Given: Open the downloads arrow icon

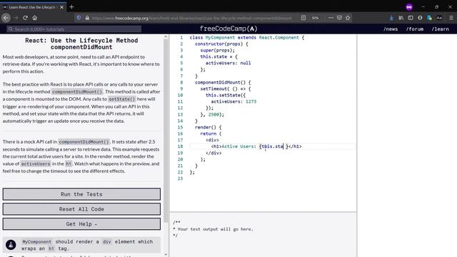Looking at the screenshot, I should pyautogui.click(x=391, y=18).
